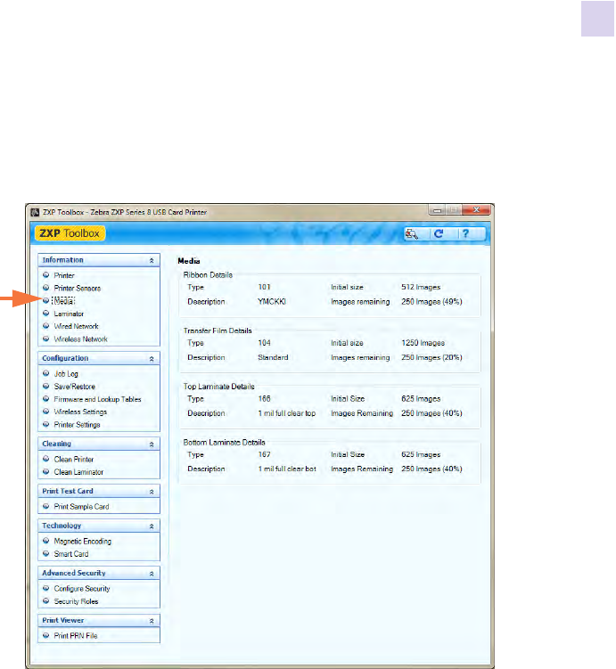The image size is (616, 669).
Task: Click transfer film remaining 250 Images (20%)
Action: coord(431,357)
